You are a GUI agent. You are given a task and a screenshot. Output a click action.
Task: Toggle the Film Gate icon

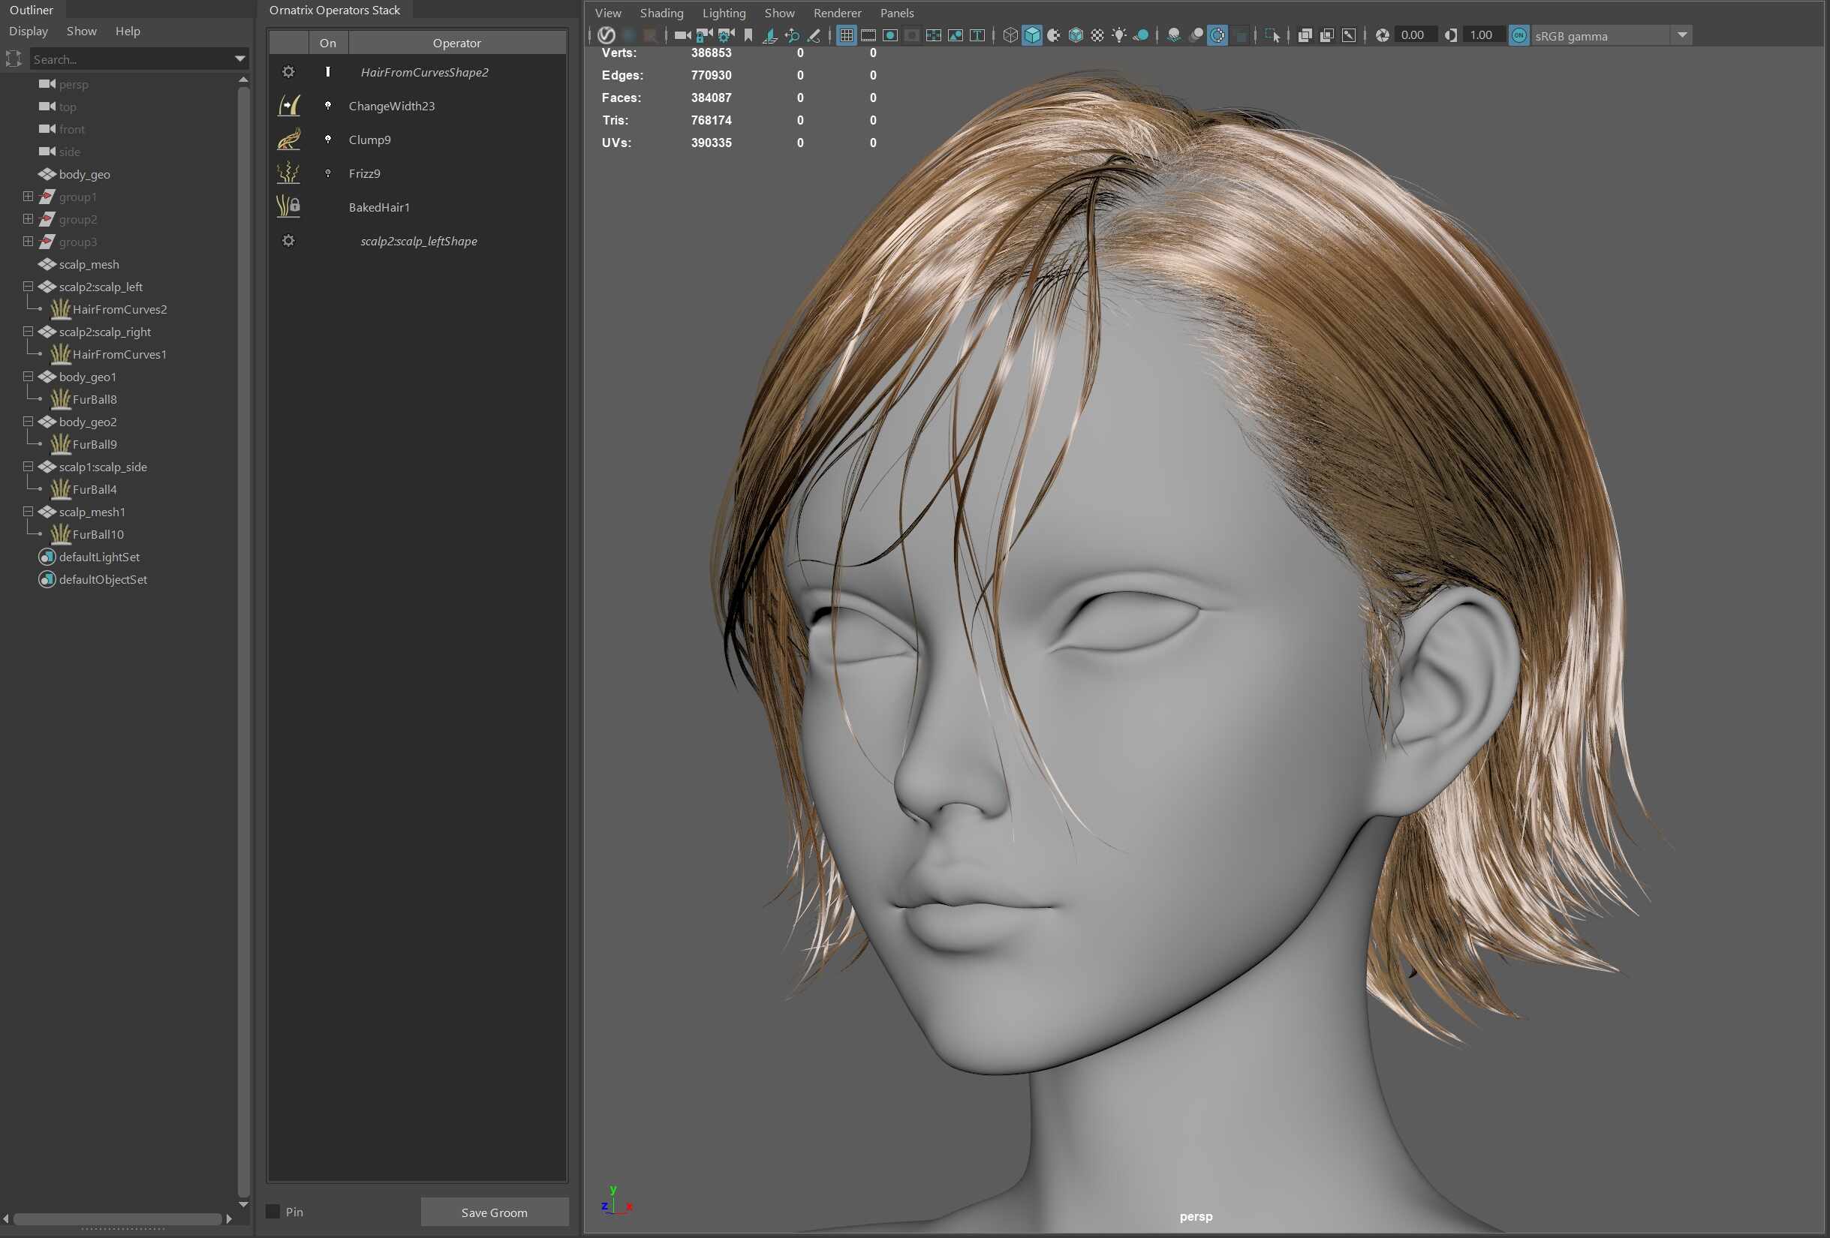868,35
